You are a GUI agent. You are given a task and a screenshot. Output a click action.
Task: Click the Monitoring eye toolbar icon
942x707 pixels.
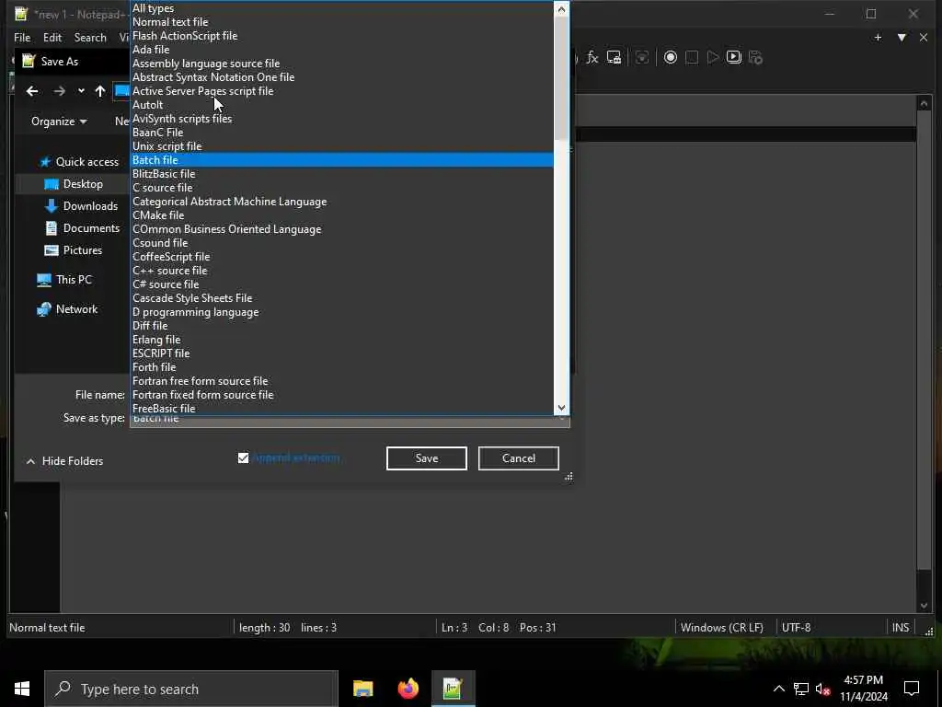pos(641,57)
